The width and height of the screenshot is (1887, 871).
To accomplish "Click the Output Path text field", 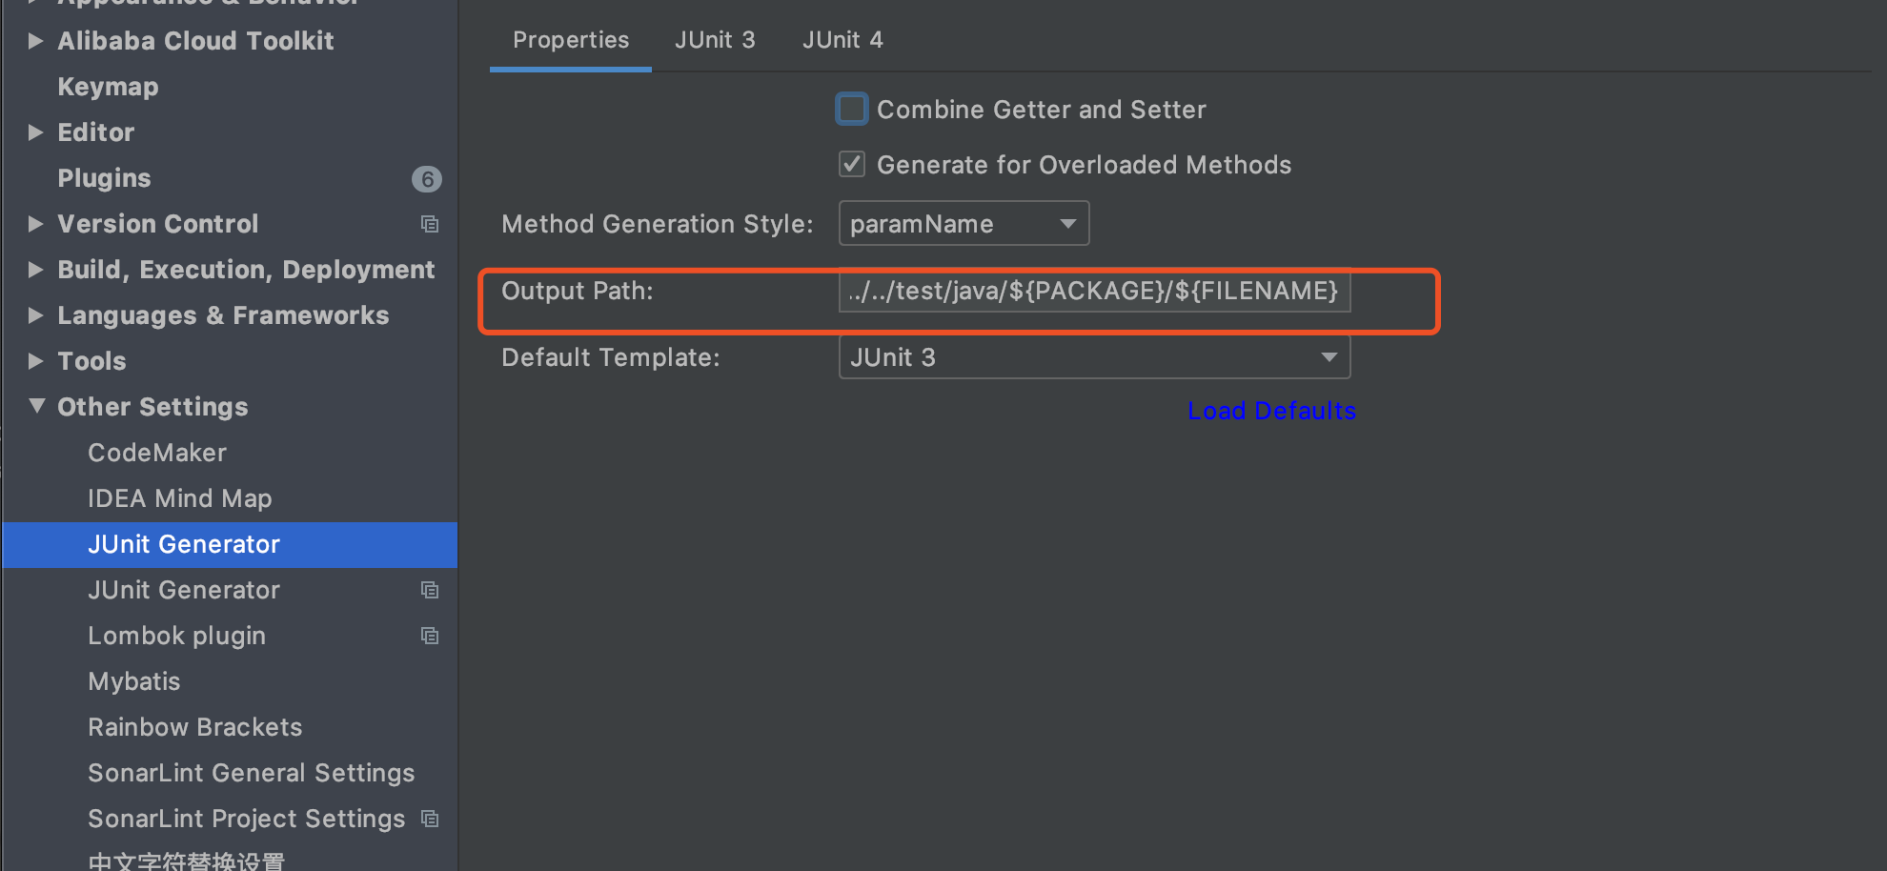I will coord(1093,291).
